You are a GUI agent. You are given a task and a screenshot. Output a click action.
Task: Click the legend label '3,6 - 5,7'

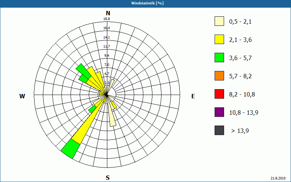tap(240, 58)
